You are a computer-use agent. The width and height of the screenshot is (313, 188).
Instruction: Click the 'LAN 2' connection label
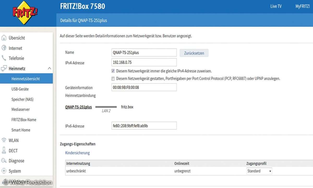point(106,111)
